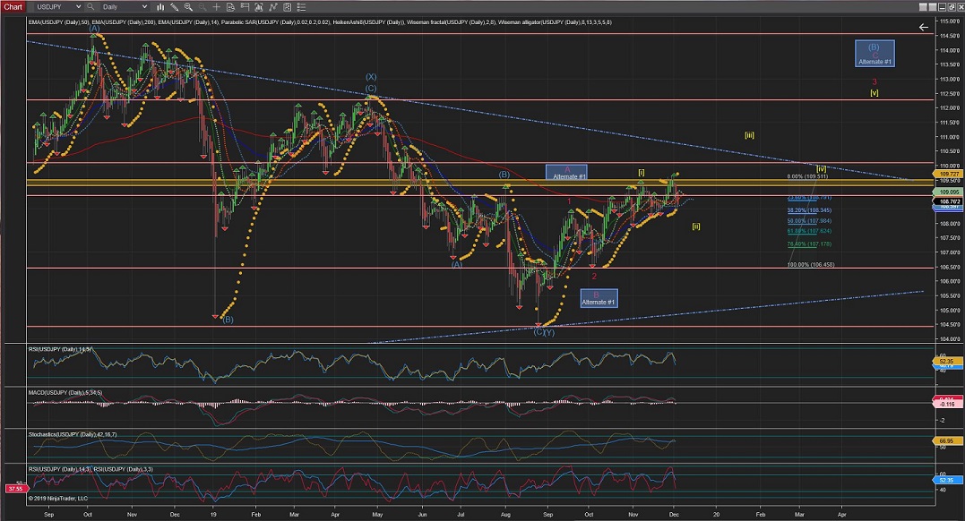965x521 pixels.
Task: Click the 115.000 price axis label
Action: click(951, 21)
